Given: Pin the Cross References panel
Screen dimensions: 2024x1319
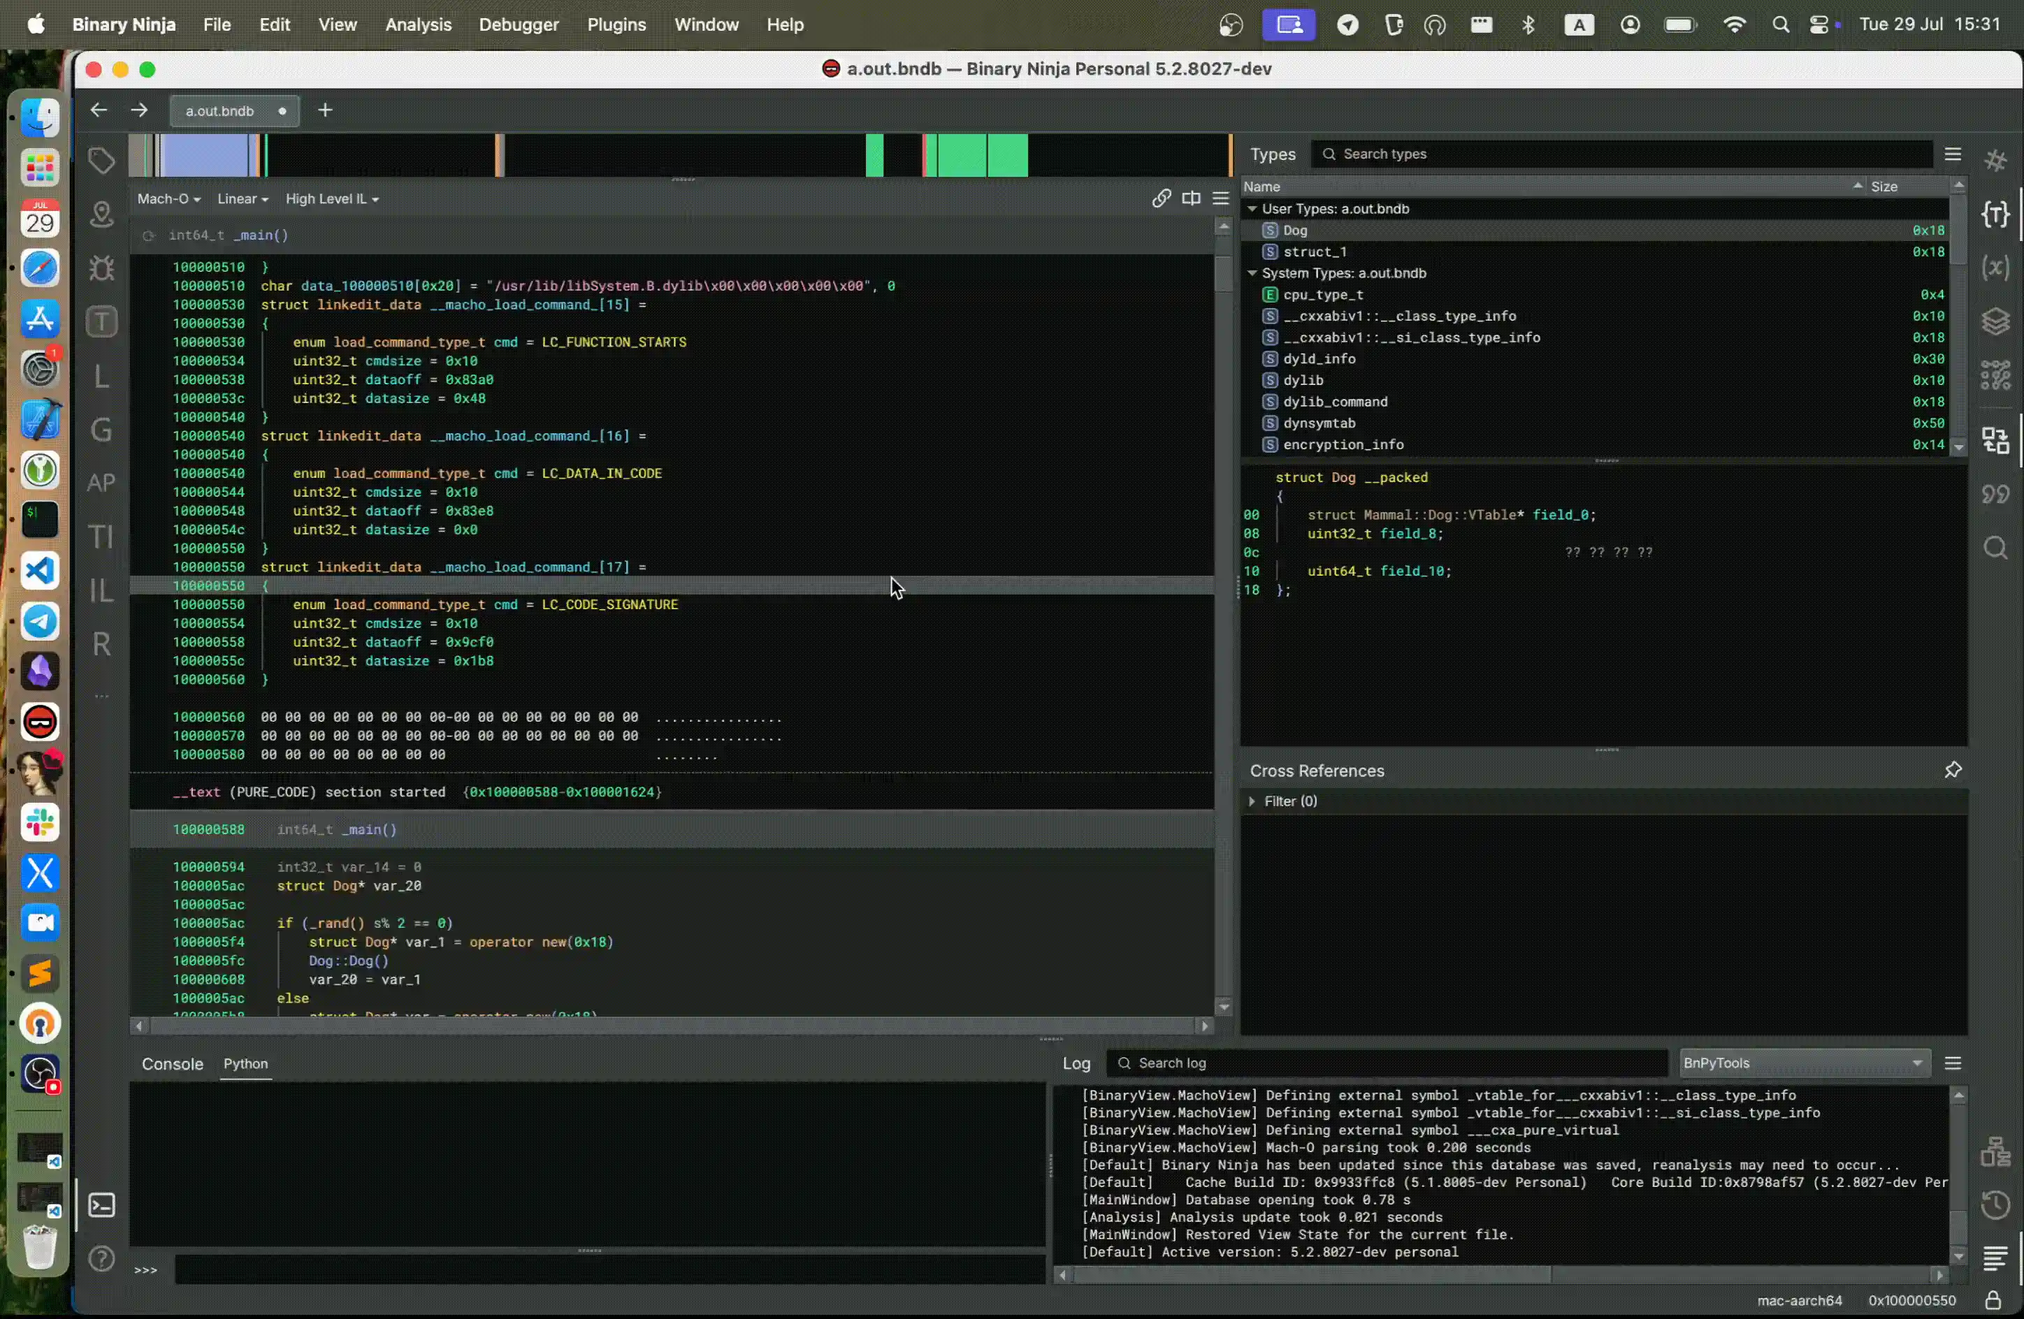Looking at the screenshot, I should point(1953,770).
